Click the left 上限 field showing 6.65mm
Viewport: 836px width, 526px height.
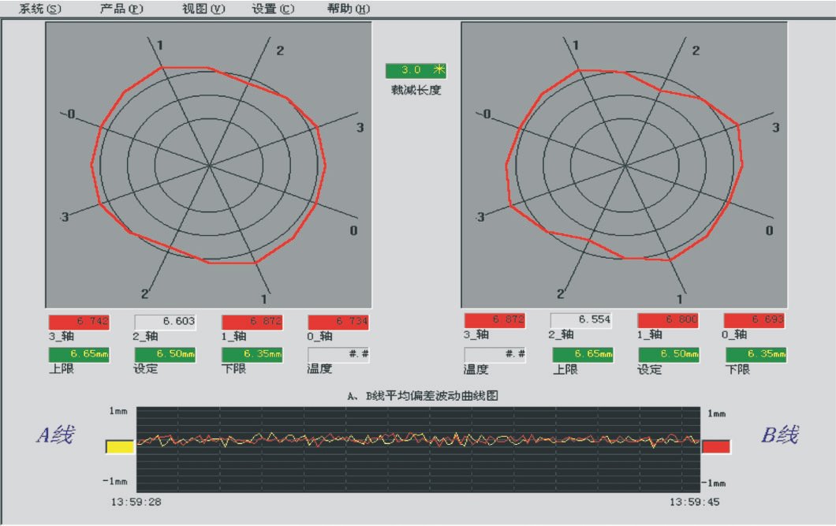(79, 354)
